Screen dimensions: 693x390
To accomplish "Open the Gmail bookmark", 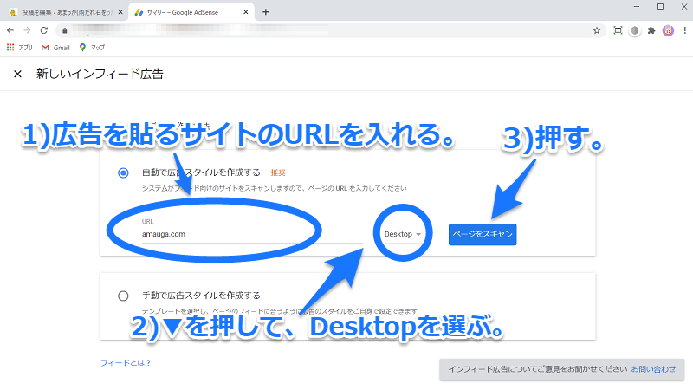I will (x=55, y=47).
